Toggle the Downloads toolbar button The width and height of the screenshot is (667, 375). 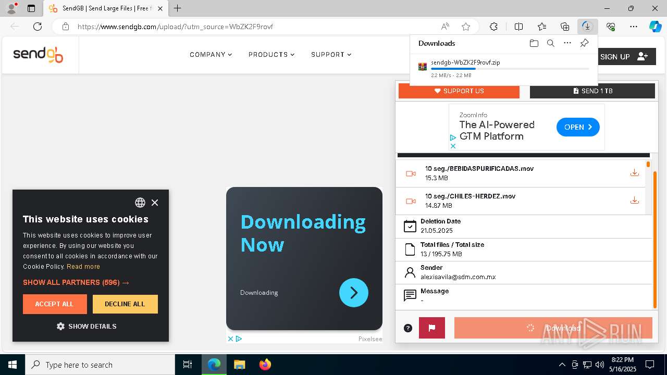[x=587, y=27]
